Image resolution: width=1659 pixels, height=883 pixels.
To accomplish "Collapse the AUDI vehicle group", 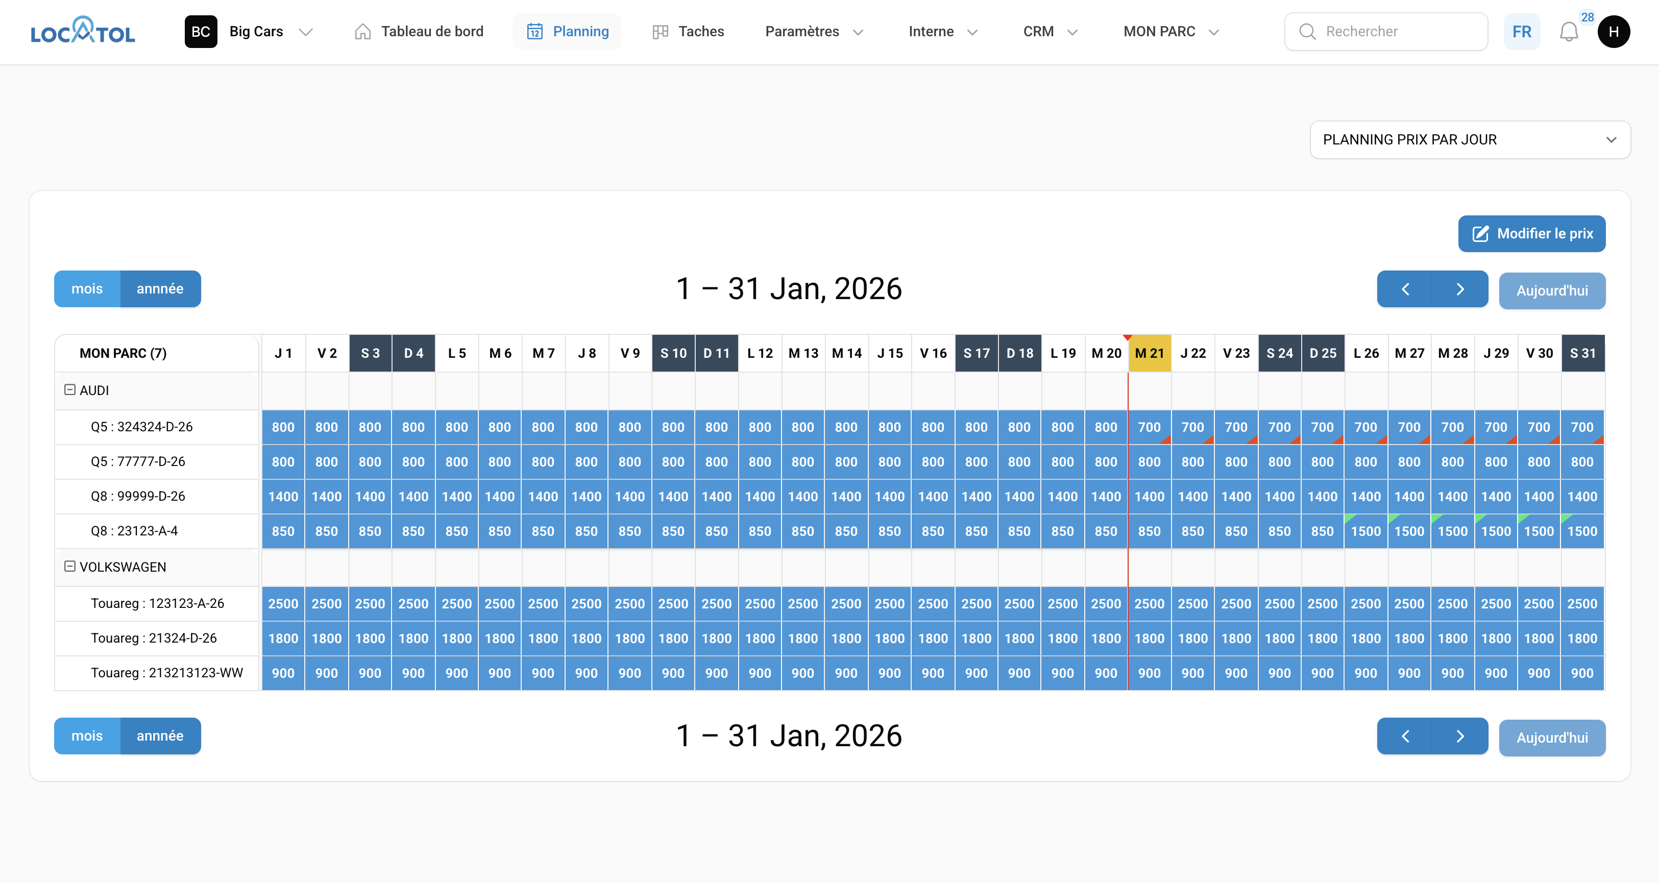I will tap(69, 389).
